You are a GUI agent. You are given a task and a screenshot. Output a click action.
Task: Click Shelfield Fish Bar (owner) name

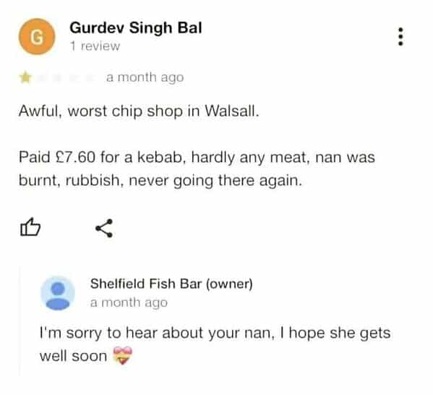click(x=171, y=284)
